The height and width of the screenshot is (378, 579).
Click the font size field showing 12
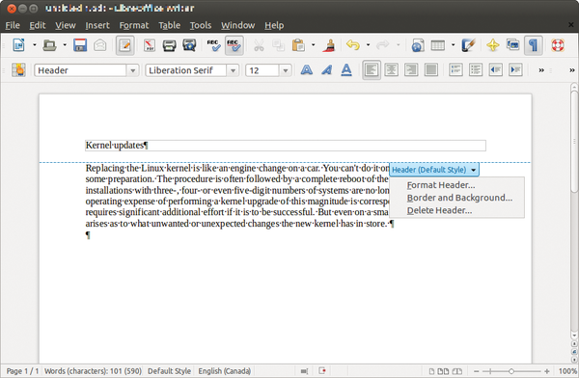click(262, 70)
